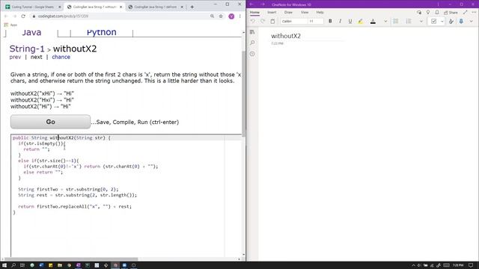Click the Go button to run code
The height and width of the screenshot is (269, 479).
tap(50, 122)
